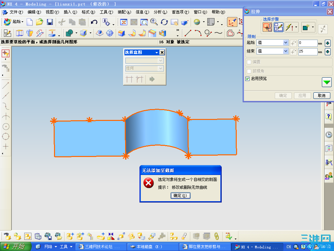334x251 pixels.
Task: Click 应用 in the Extrude dialog
Action: tap(302, 96)
